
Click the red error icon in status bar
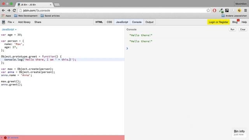coord(5,138)
